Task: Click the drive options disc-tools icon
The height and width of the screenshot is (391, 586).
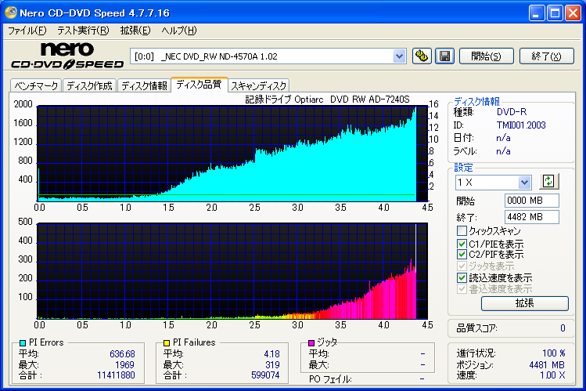Action: [422, 56]
